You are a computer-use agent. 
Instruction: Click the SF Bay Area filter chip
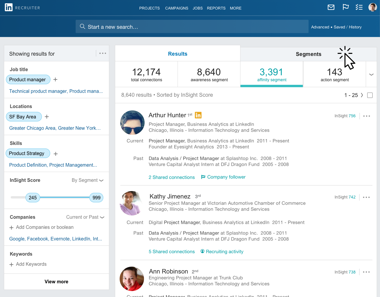pos(24,117)
